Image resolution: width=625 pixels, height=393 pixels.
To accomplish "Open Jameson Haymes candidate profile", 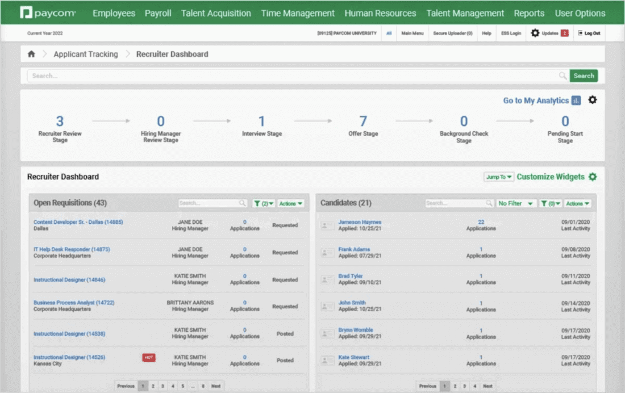I will coord(360,222).
